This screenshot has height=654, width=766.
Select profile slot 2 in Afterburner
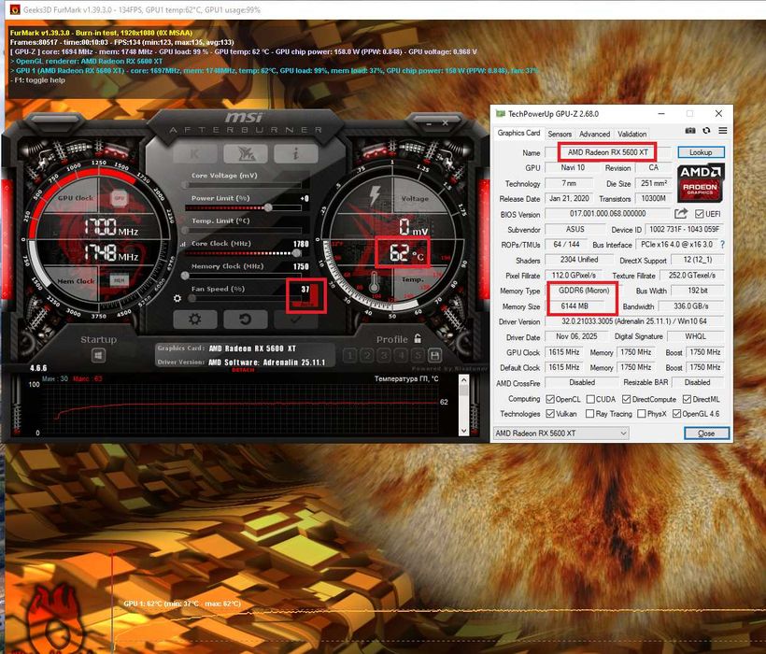pyautogui.click(x=367, y=355)
